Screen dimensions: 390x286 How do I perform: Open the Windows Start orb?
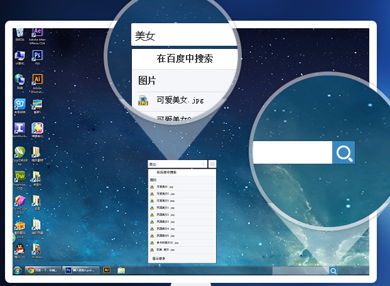(17, 270)
